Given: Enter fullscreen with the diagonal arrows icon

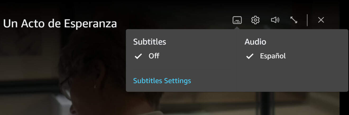Looking at the screenshot, I should pos(294,20).
